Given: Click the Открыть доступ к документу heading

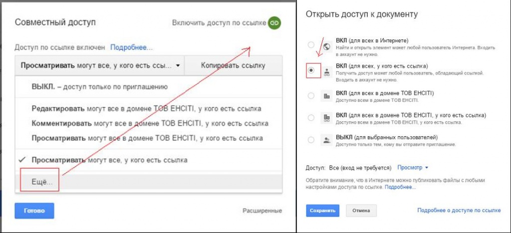Looking at the screenshot, I should click(x=362, y=14).
